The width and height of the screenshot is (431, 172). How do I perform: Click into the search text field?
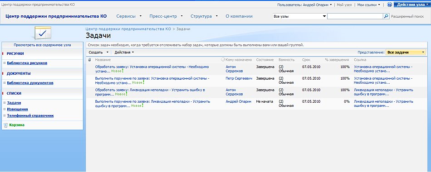(x=355, y=16)
